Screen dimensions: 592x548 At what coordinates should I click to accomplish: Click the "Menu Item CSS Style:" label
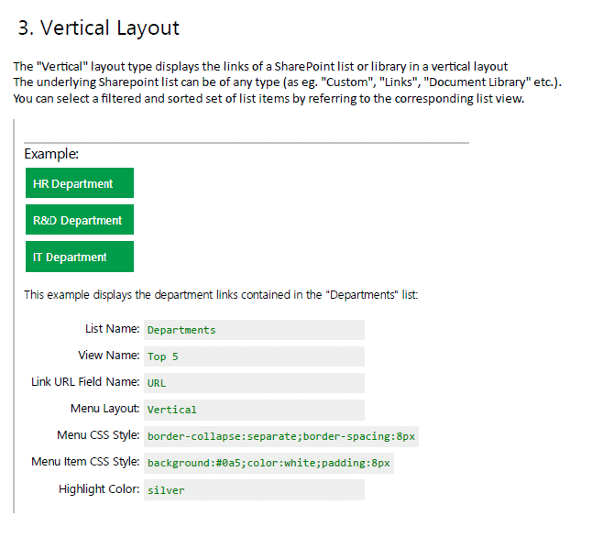85,461
